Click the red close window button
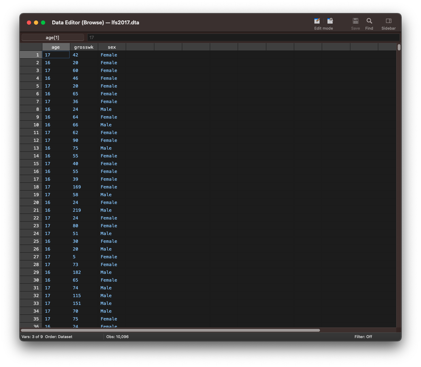The height and width of the screenshot is (367, 421). tap(29, 23)
